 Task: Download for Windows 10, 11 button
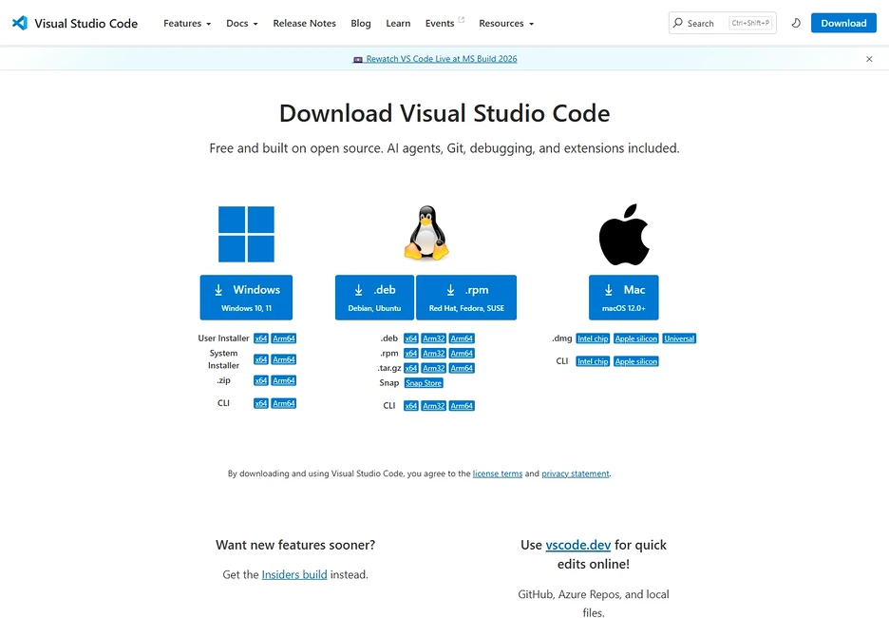[x=246, y=298]
